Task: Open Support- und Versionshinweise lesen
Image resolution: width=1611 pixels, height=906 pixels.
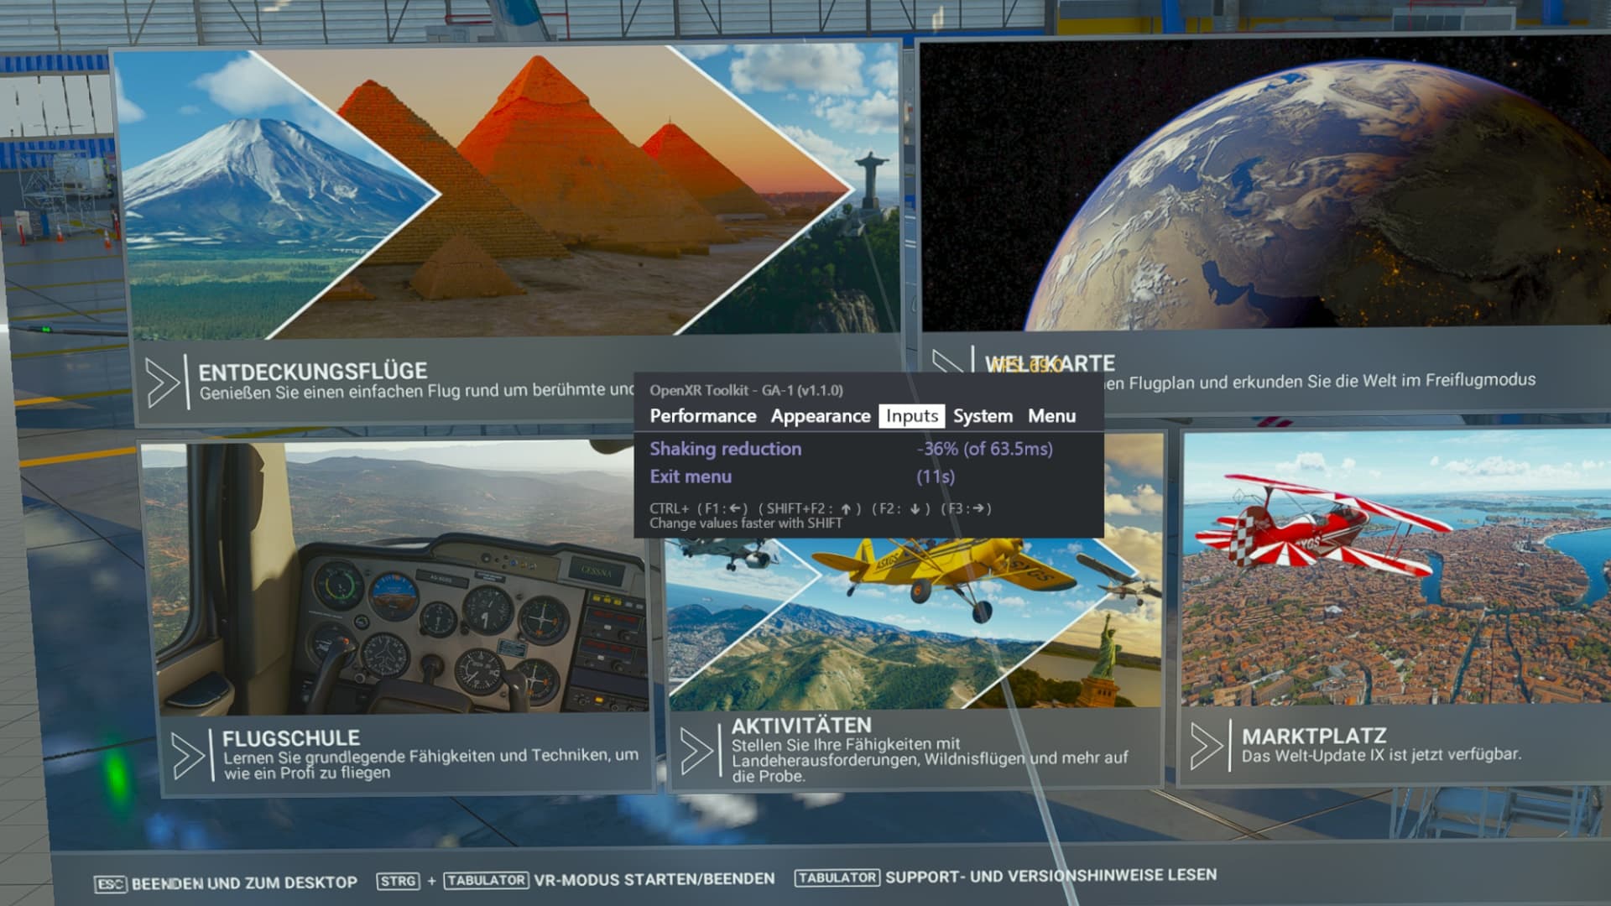Action: pos(1051,876)
